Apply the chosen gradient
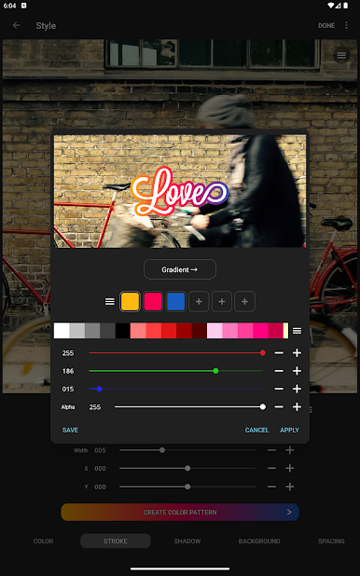The image size is (360, 576). pyautogui.click(x=289, y=431)
